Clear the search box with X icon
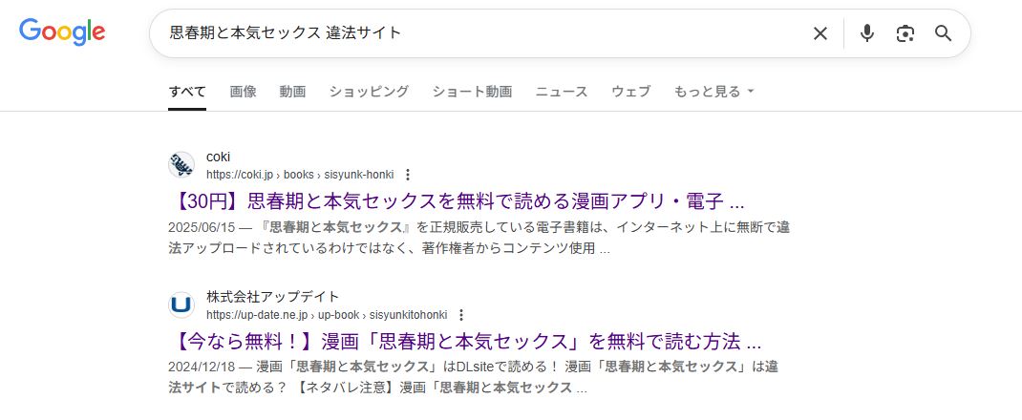 click(x=820, y=33)
